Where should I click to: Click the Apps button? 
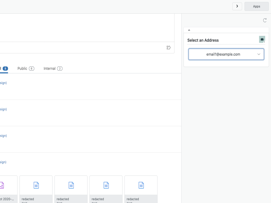[256, 6]
